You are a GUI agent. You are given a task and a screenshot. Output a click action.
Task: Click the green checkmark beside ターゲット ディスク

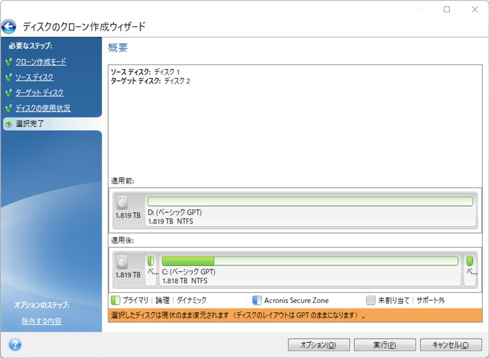point(9,93)
